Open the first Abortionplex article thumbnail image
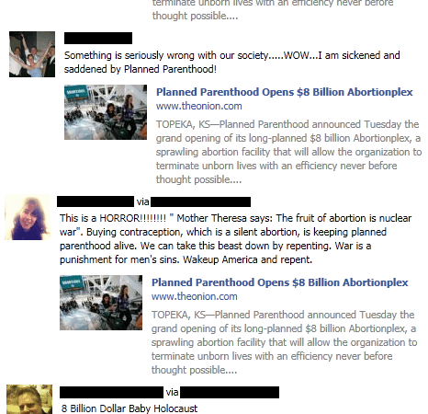Viewport: 428px width, 414px height. 106,112
